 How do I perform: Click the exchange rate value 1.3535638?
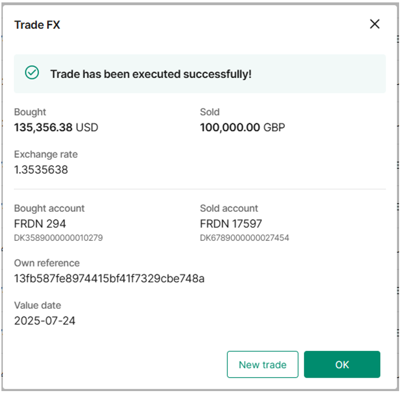pyautogui.click(x=41, y=169)
